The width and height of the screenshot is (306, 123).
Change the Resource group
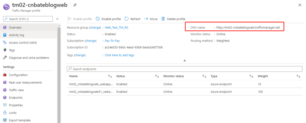[x=95, y=27]
